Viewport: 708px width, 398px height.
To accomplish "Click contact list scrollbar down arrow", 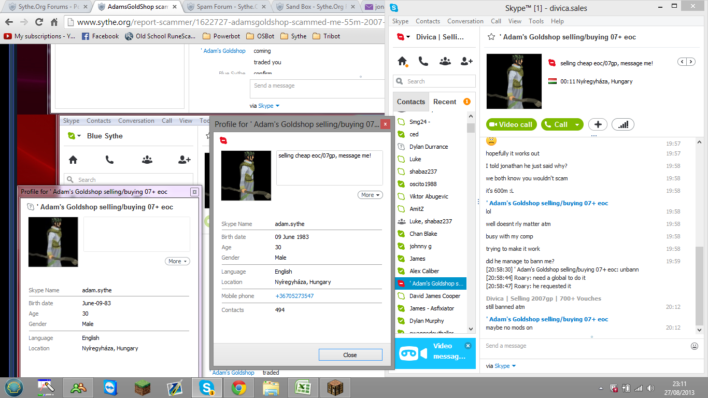I will coord(471,329).
